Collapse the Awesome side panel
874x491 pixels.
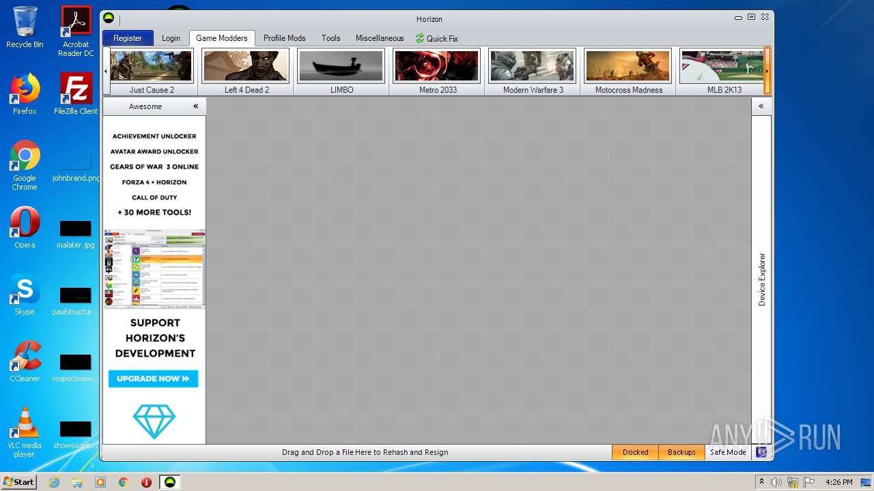(195, 106)
